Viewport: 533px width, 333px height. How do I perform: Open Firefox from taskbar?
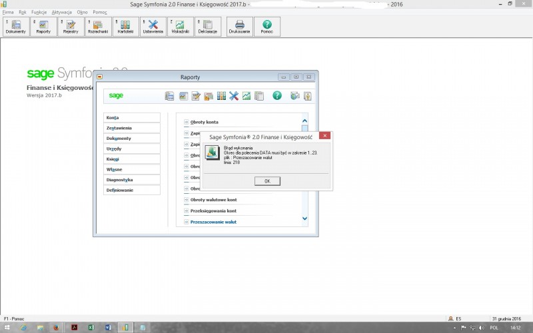(x=56, y=328)
